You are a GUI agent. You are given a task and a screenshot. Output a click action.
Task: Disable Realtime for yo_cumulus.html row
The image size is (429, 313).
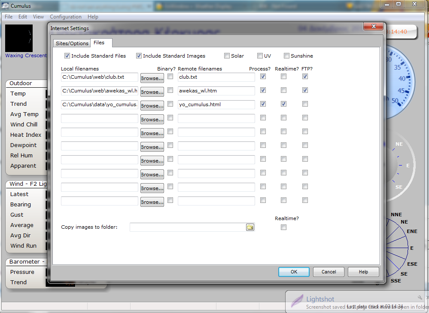coord(283,104)
